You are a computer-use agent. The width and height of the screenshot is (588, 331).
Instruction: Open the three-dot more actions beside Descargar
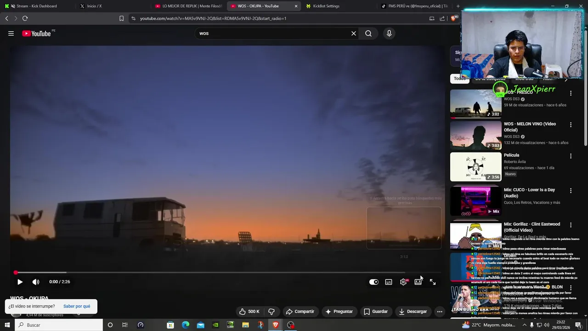click(x=440, y=312)
